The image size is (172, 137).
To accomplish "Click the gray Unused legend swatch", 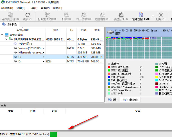I will click(109, 64).
